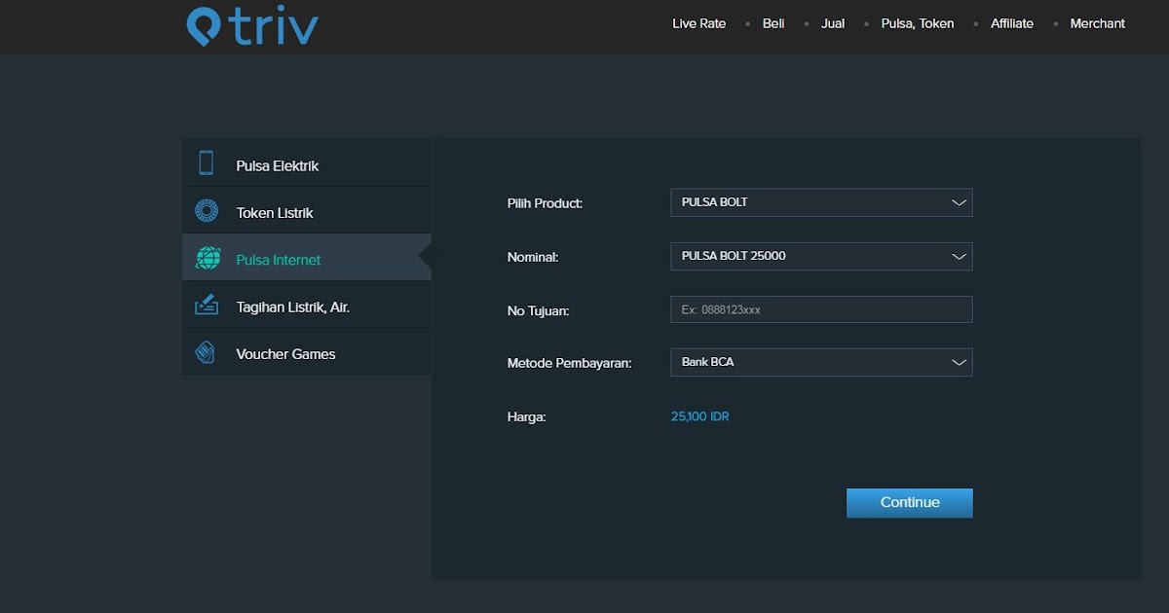Open the Merchant page

(x=1098, y=23)
